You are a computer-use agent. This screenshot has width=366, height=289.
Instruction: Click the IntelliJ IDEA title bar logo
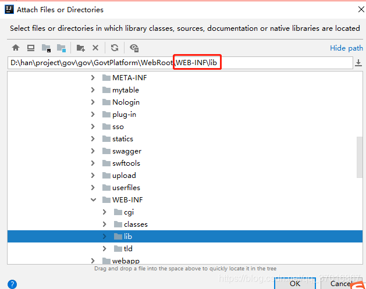click(9, 9)
